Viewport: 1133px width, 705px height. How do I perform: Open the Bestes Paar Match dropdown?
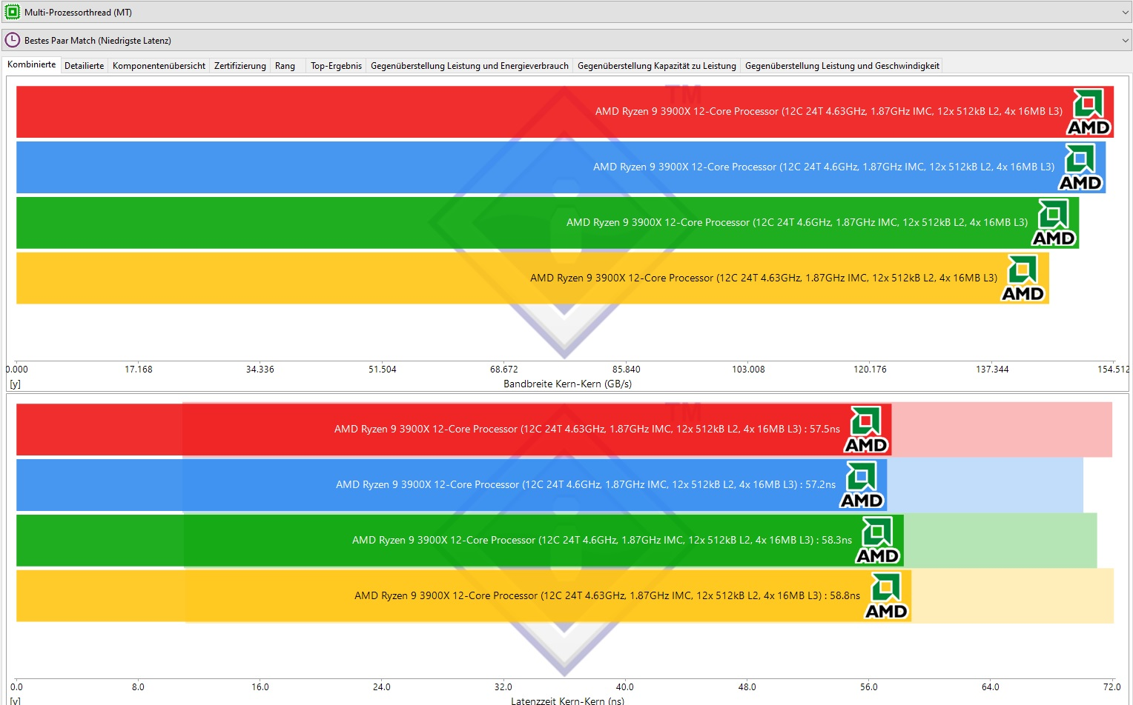pyautogui.click(x=566, y=40)
